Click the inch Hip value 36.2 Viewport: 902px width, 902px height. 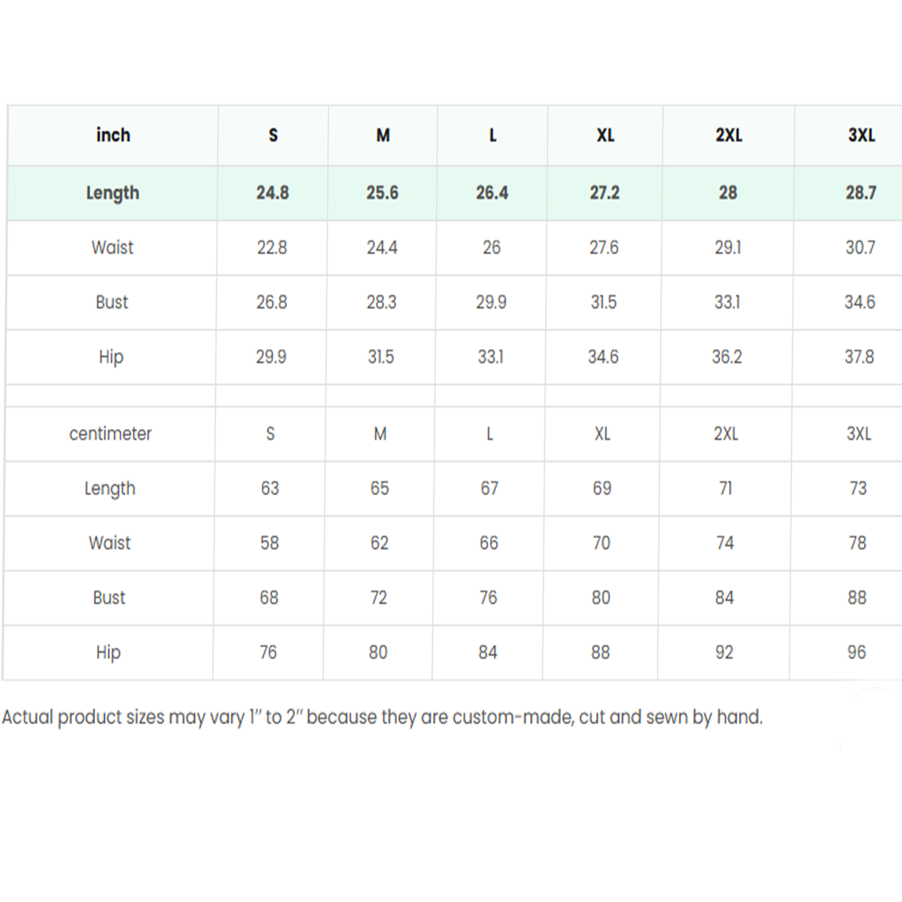[726, 357]
